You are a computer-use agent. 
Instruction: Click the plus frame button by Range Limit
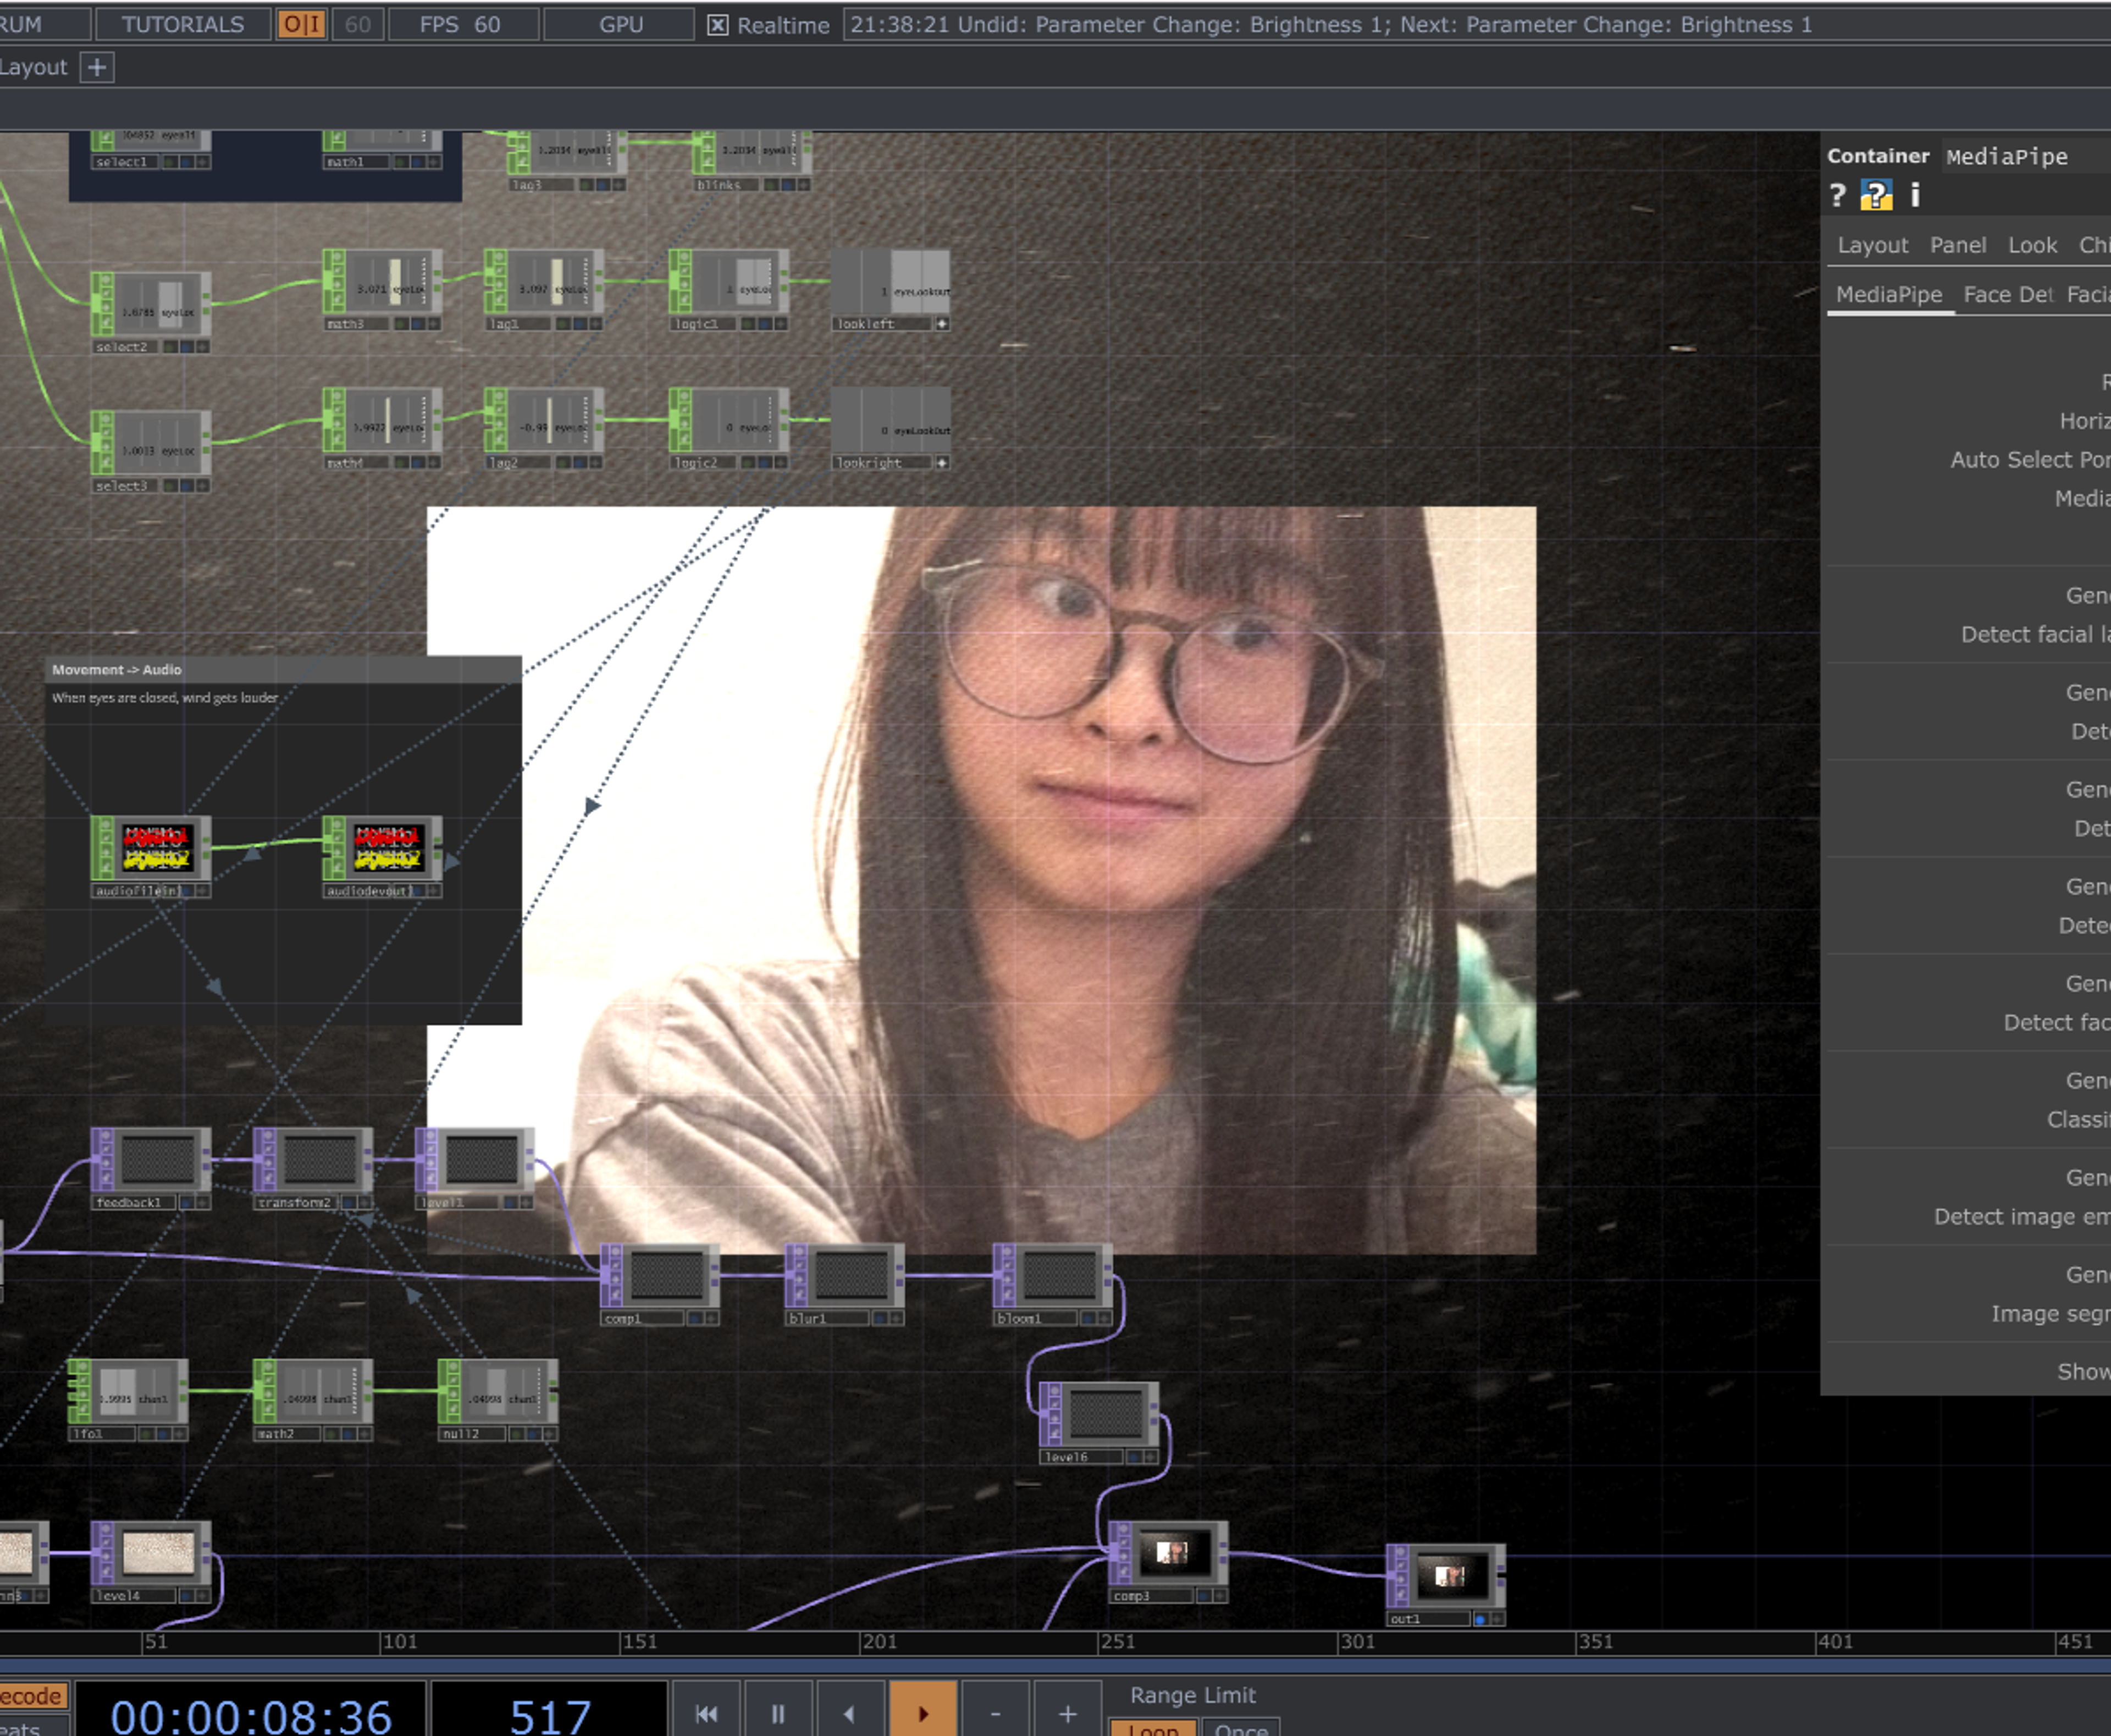pyautogui.click(x=1066, y=1713)
